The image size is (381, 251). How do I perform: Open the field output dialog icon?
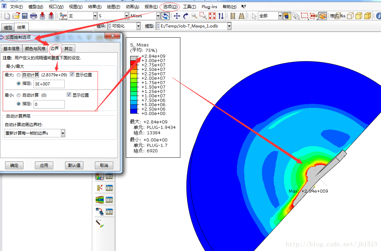(x=63, y=16)
